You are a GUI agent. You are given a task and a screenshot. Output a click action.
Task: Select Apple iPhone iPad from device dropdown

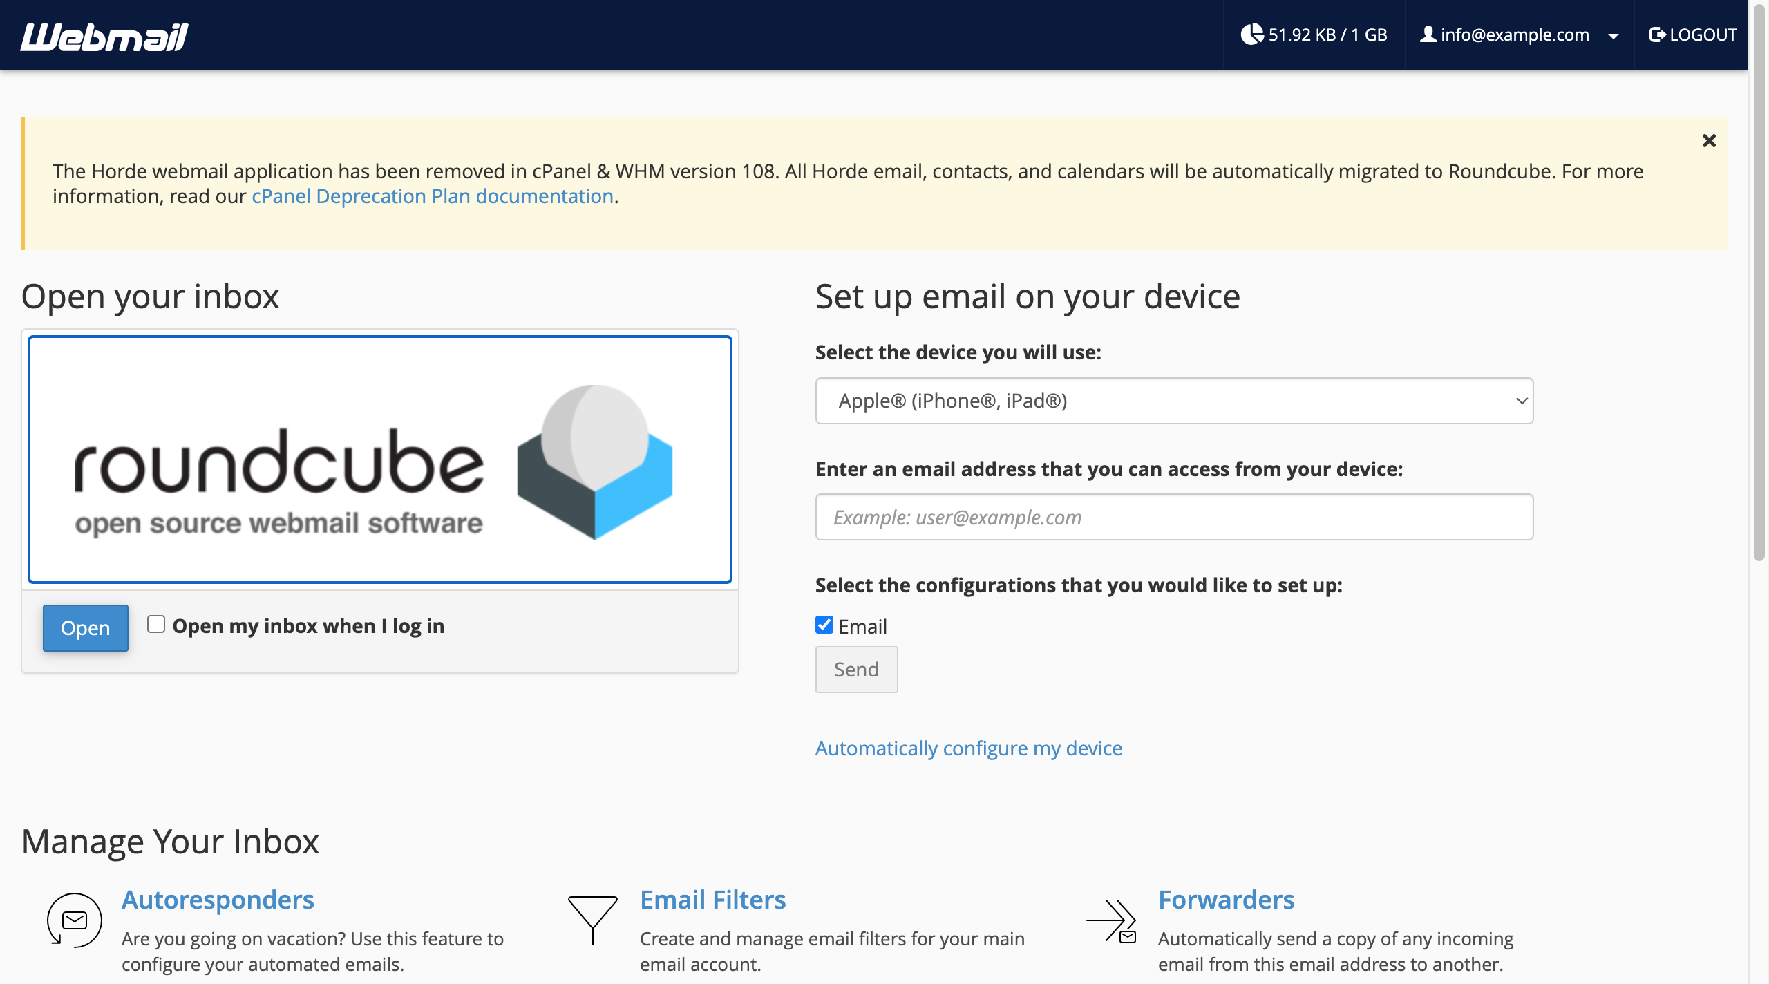[x=1174, y=399]
